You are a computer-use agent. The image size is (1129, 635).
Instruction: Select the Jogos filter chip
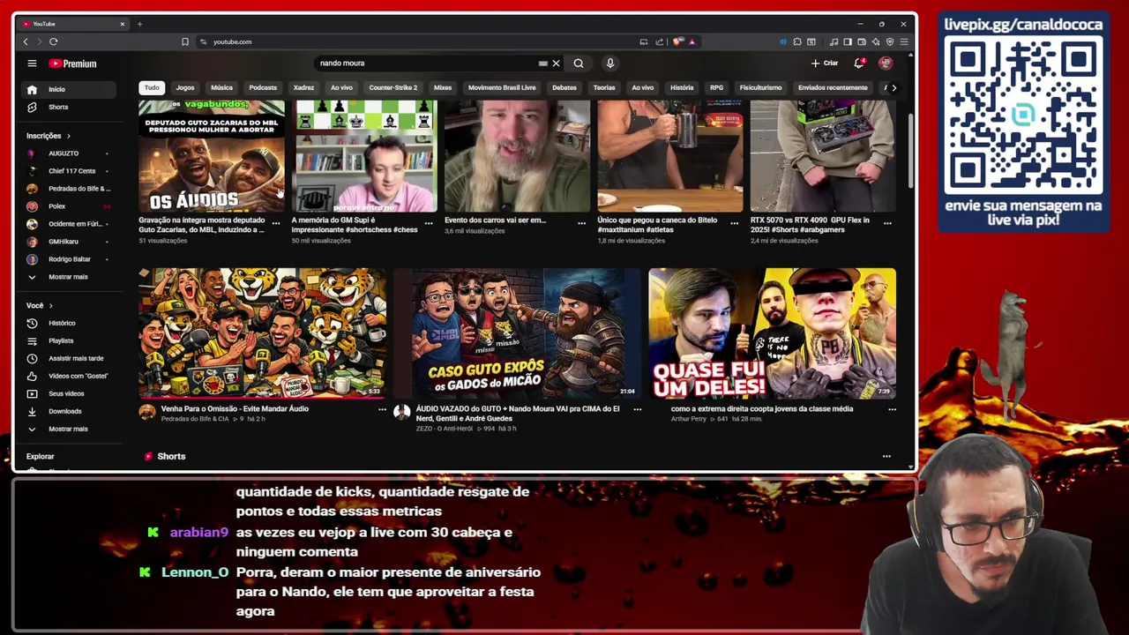click(x=185, y=87)
